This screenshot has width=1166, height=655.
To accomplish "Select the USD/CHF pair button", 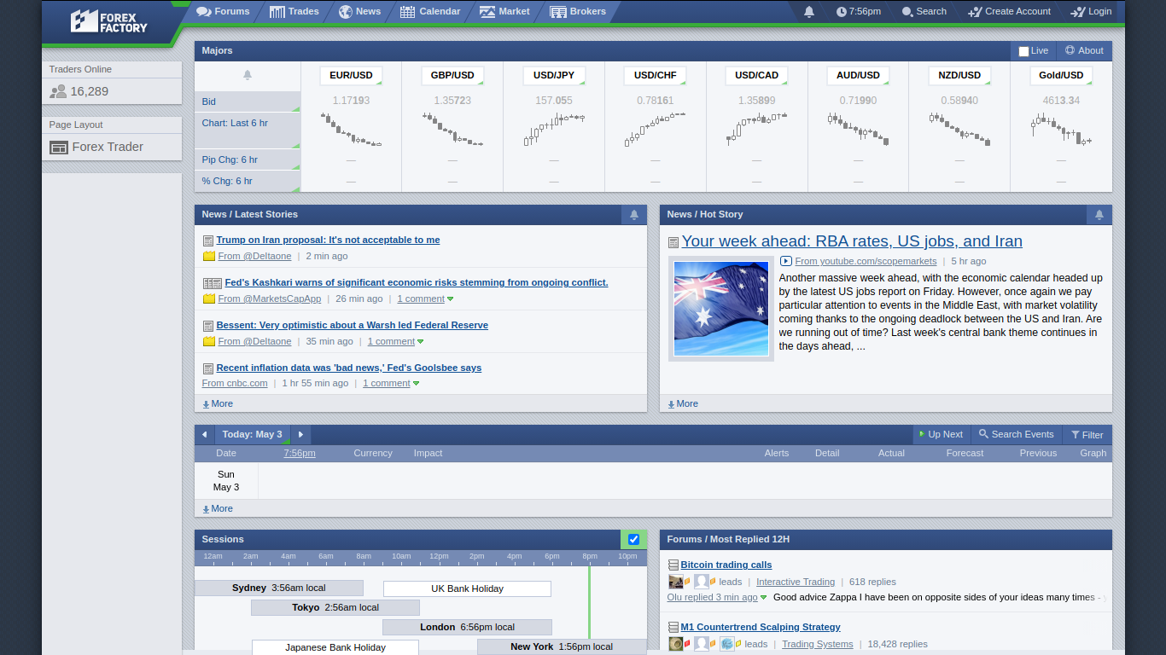I will click(x=656, y=76).
